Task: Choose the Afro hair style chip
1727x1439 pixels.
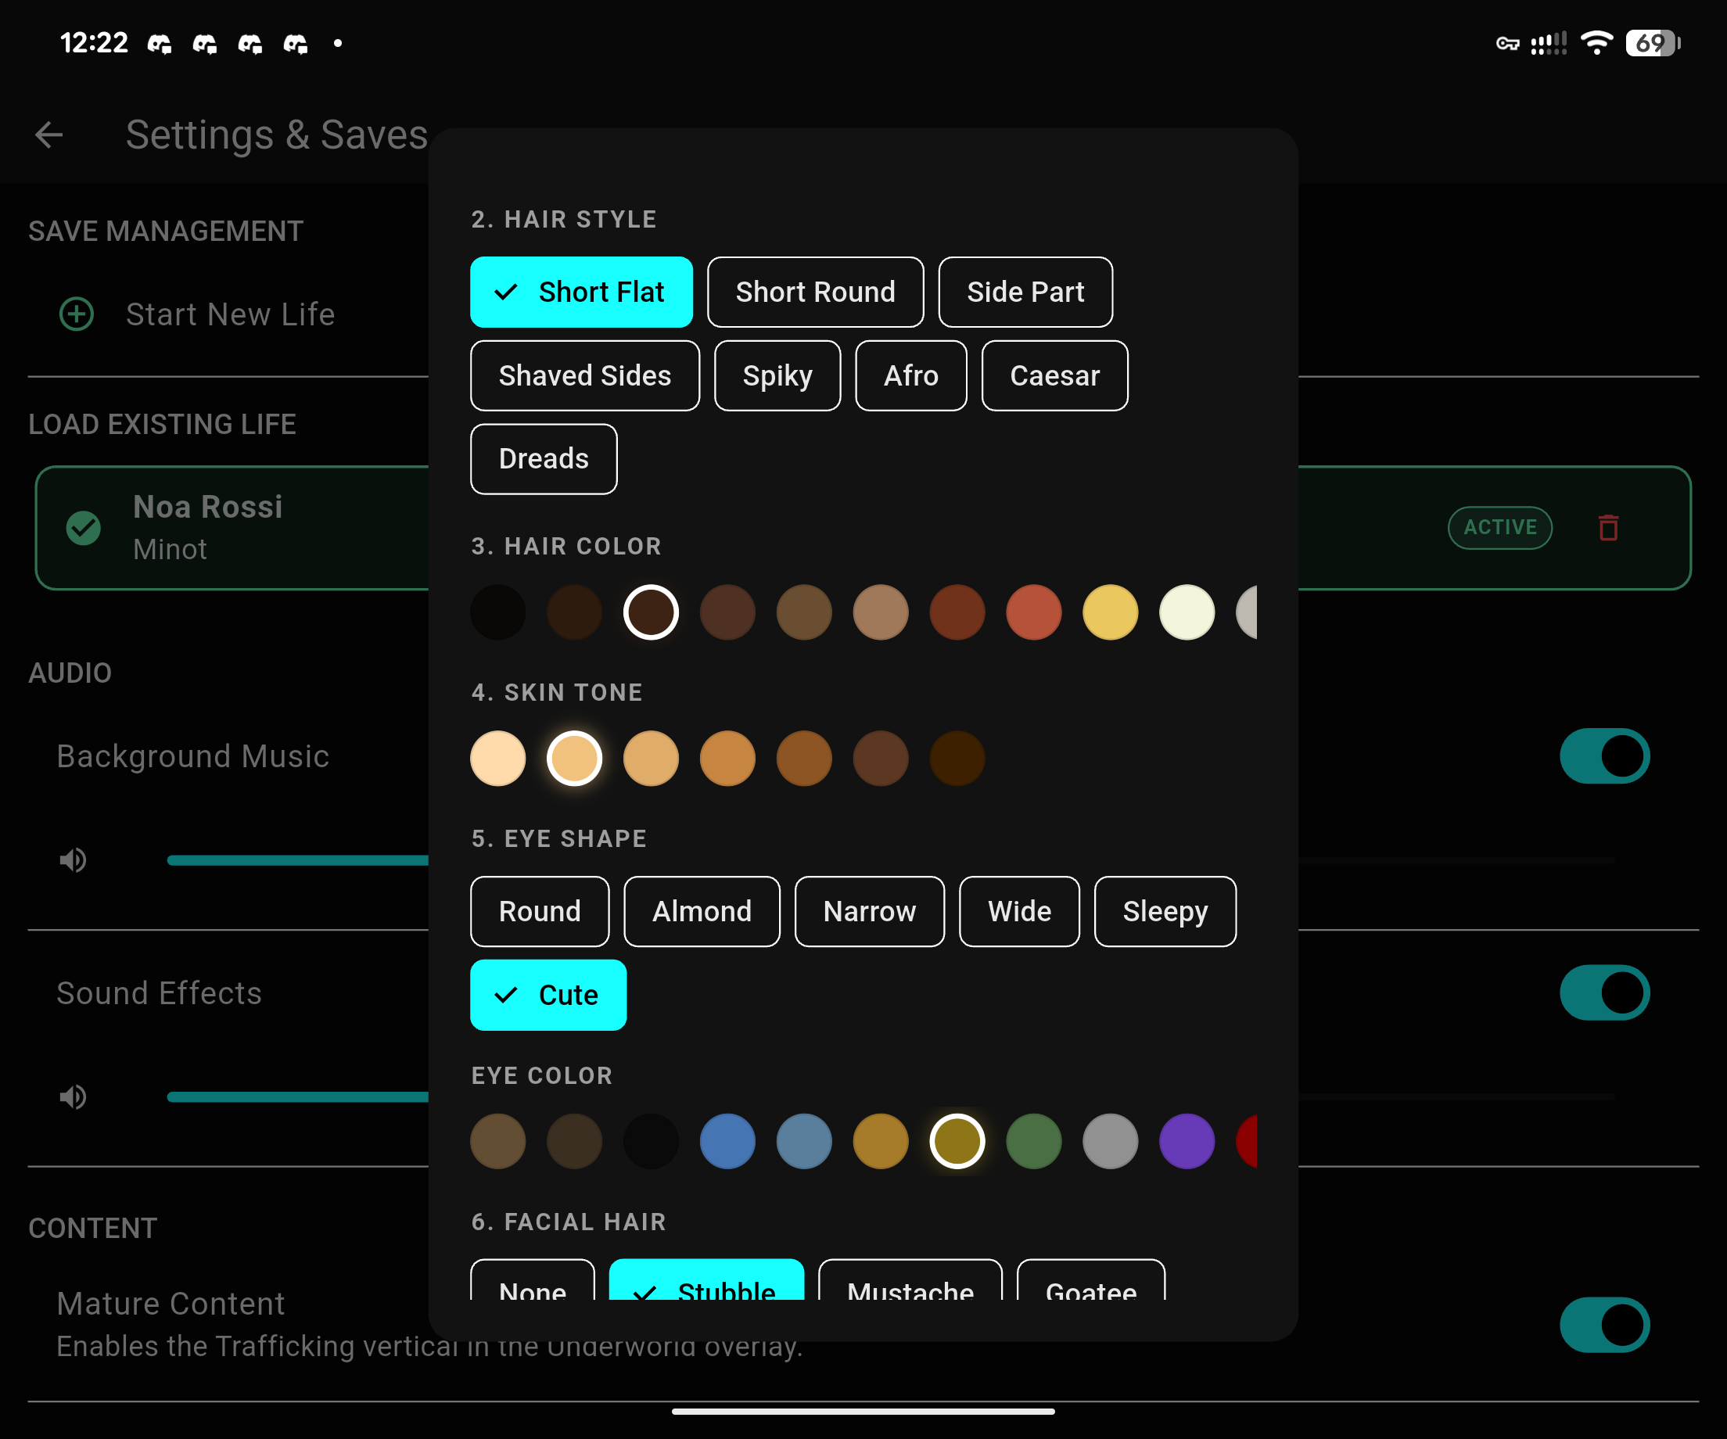Action: pyautogui.click(x=910, y=376)
